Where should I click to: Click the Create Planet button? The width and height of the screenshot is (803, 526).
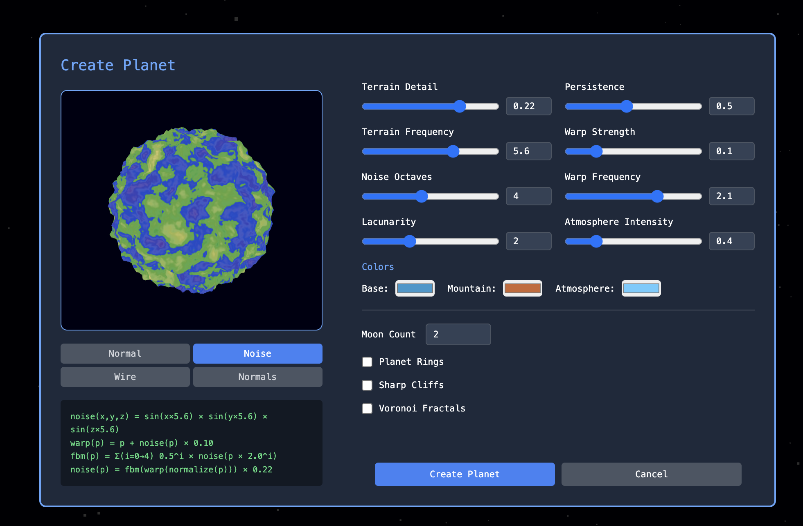(465, 474)
